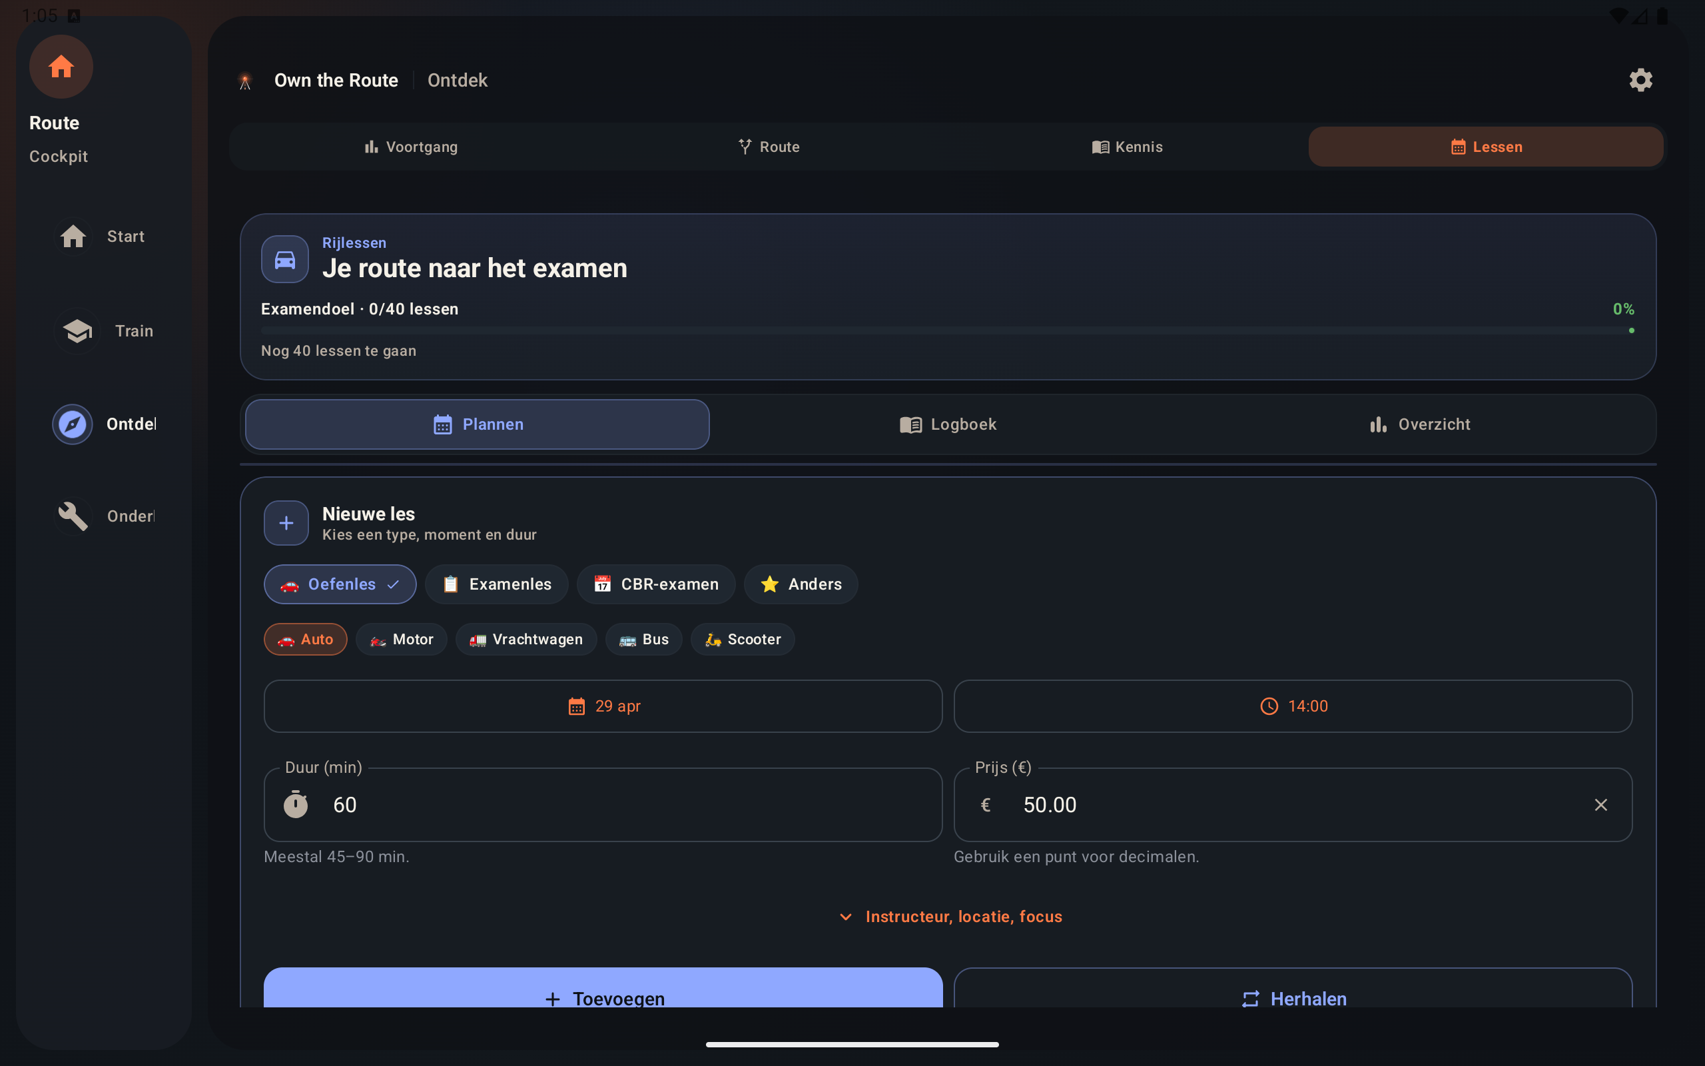
Task: Select the CBR-examen type chip
Action: pyautogui.click(x=656, y=584)
